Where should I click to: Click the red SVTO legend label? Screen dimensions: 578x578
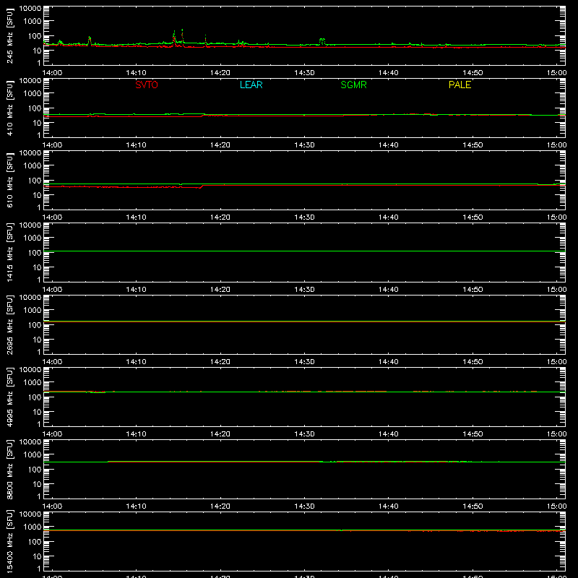click(x=147, y=85)
